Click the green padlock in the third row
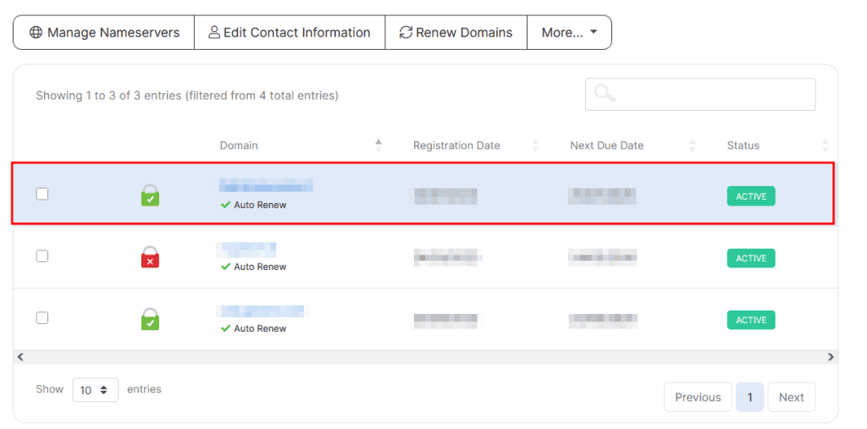Viewport: 867px width, 429px height. click(150, 319)
